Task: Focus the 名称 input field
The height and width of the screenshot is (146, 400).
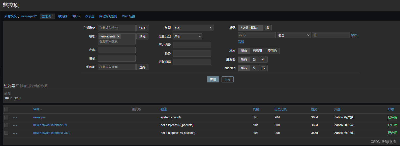Action: [117, 50]
